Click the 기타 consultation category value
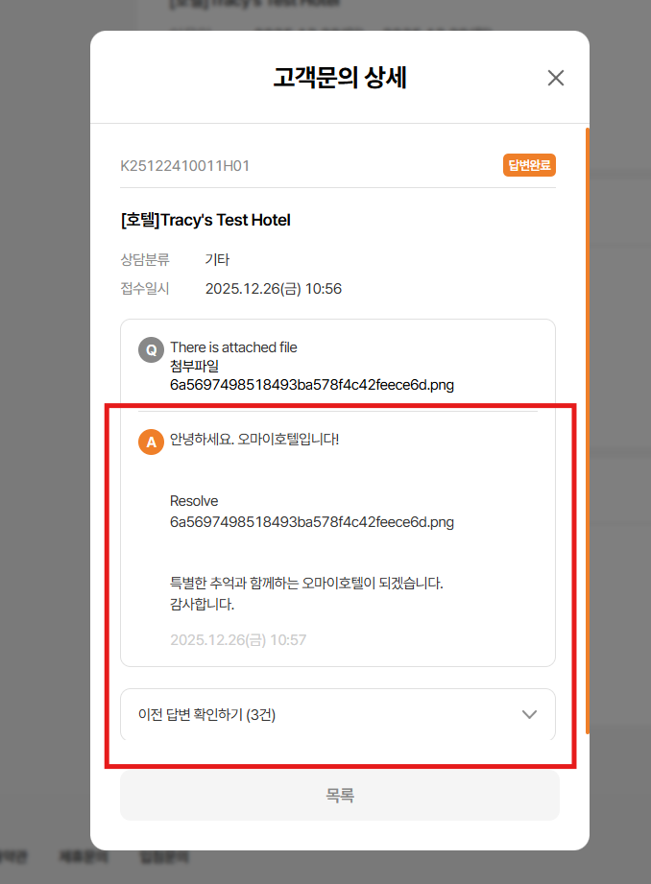 point(217,259)
